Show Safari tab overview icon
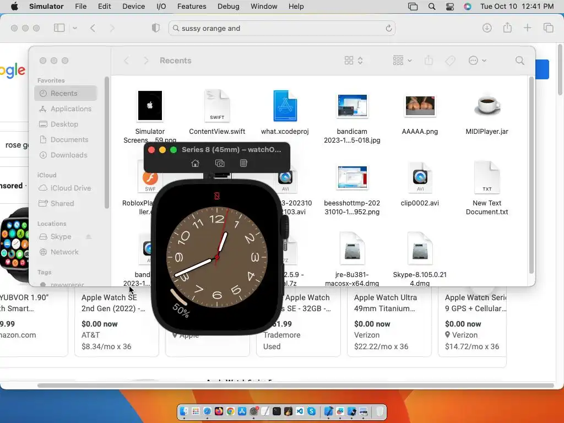 pyautogui.click(x=548, y=28)
